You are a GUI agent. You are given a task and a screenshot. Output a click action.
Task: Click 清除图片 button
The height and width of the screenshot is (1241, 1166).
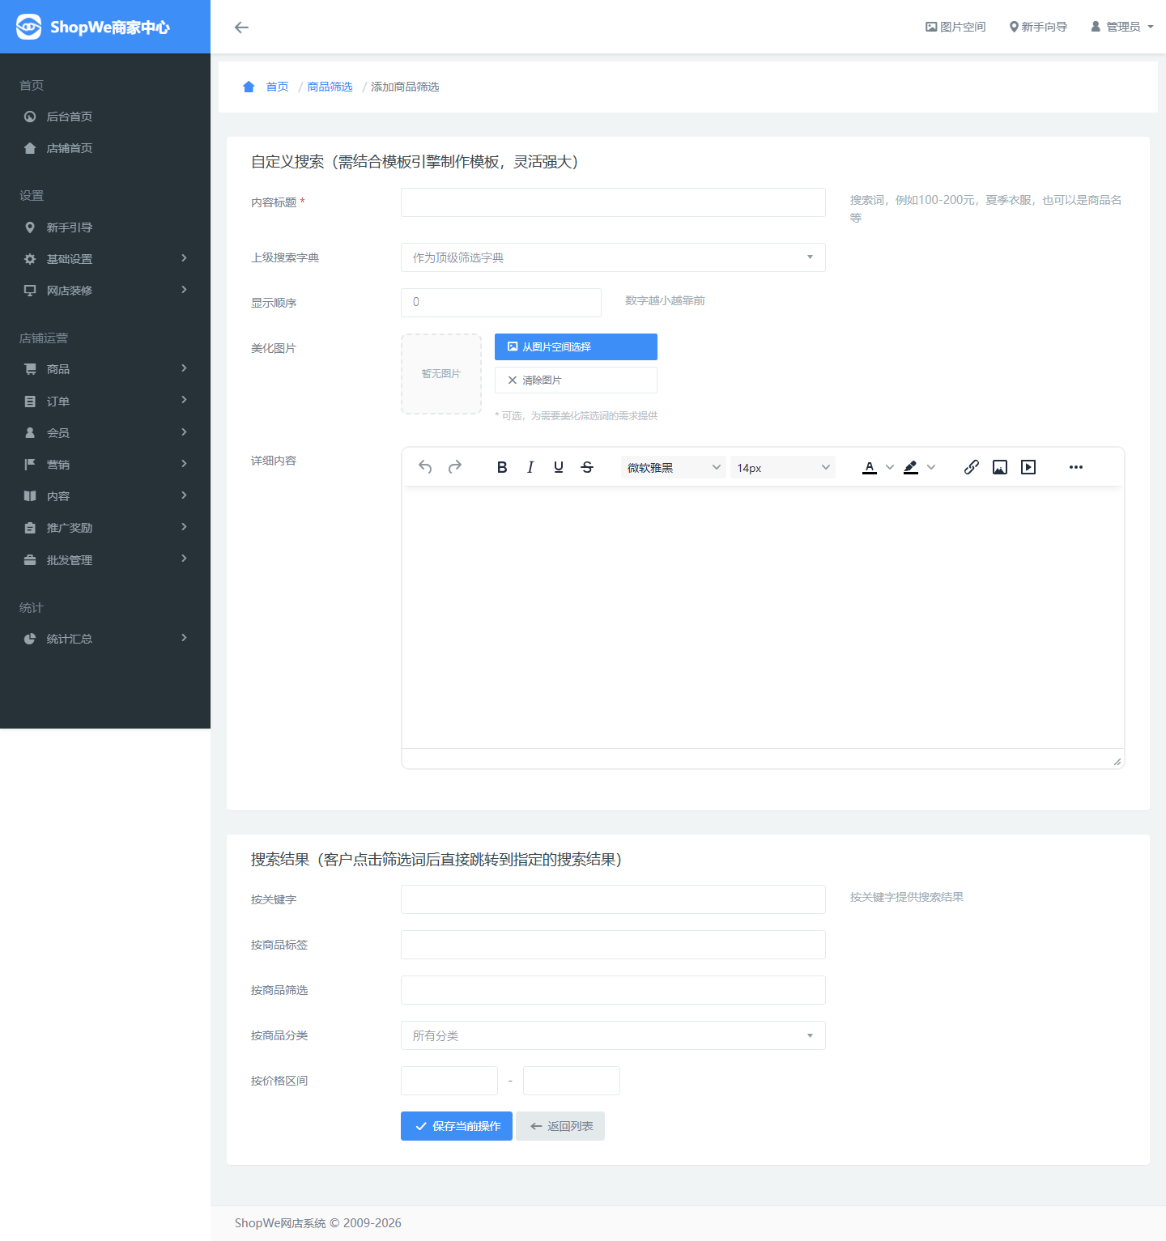[576, 380]
